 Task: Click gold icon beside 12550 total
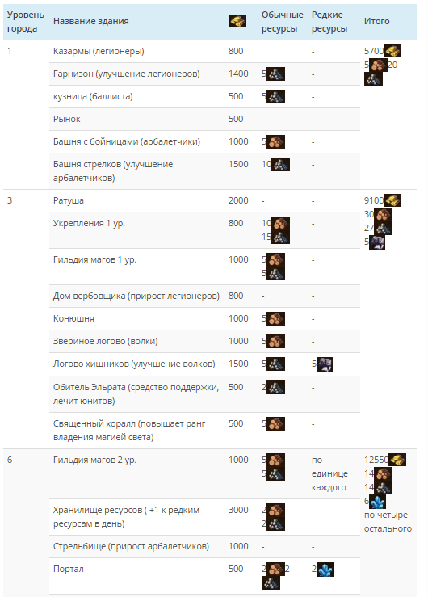(397, 460)
